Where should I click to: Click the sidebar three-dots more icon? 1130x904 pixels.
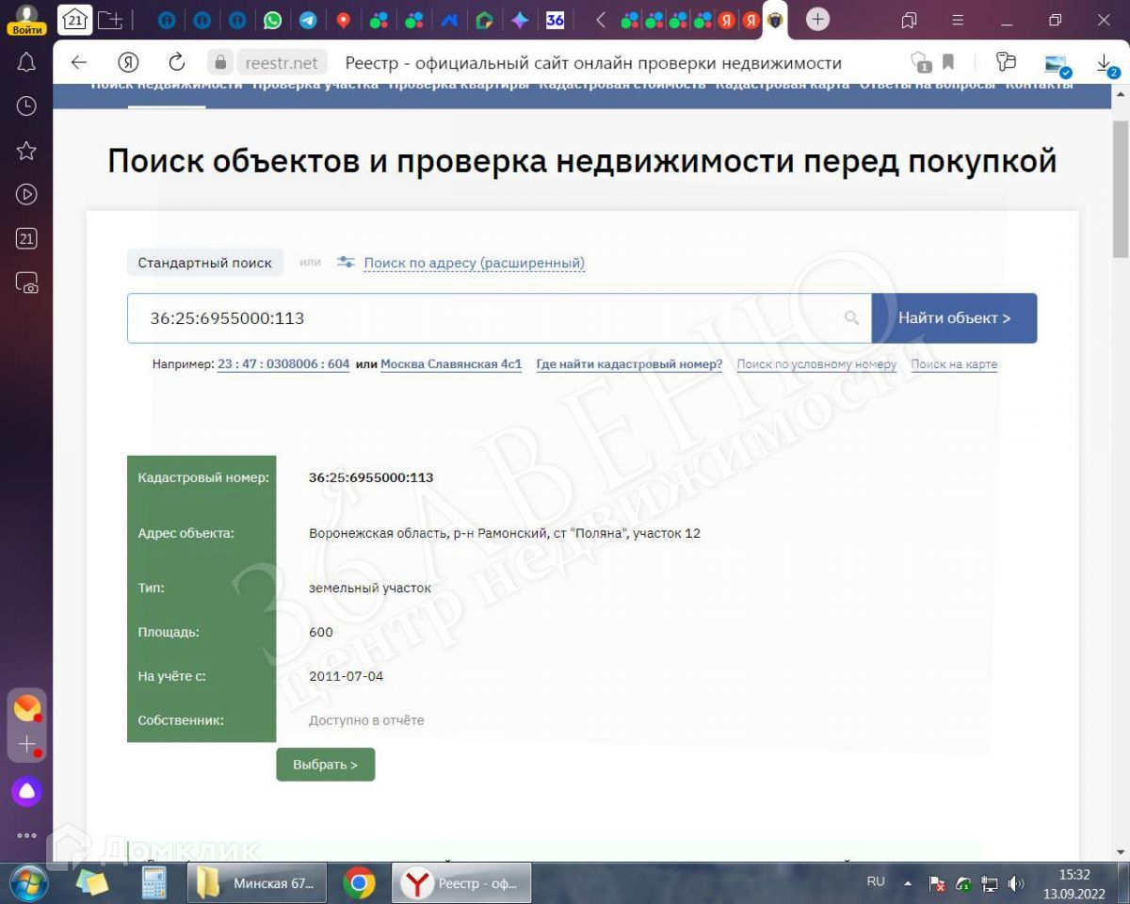(x=26, y=835)
